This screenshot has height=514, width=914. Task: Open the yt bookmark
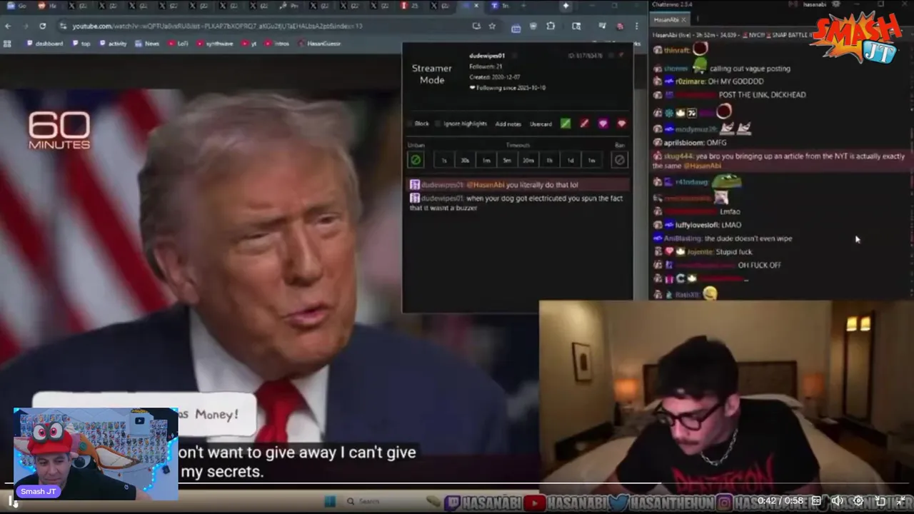click(250, 44)
